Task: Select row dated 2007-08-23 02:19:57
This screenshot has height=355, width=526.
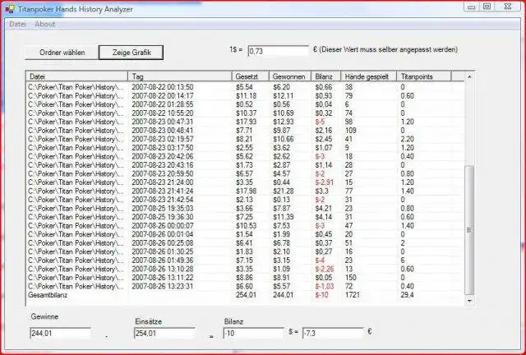Action: click(246, 139)
